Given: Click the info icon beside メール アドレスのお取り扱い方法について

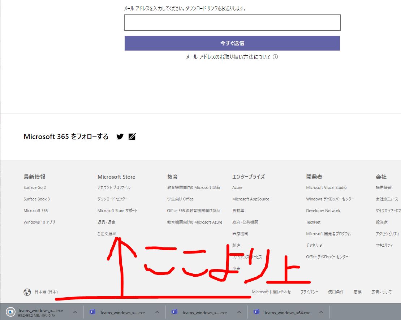Looking at the screenshot, I should tap(275, 57).
